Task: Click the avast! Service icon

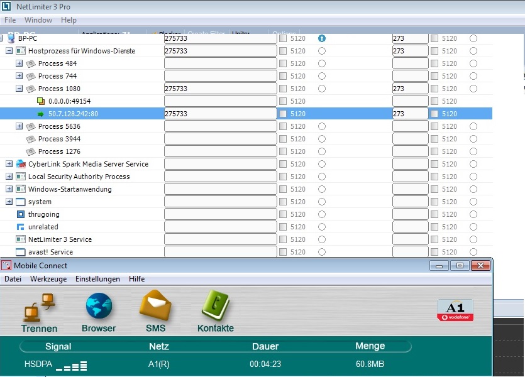Action: point(21,252)
